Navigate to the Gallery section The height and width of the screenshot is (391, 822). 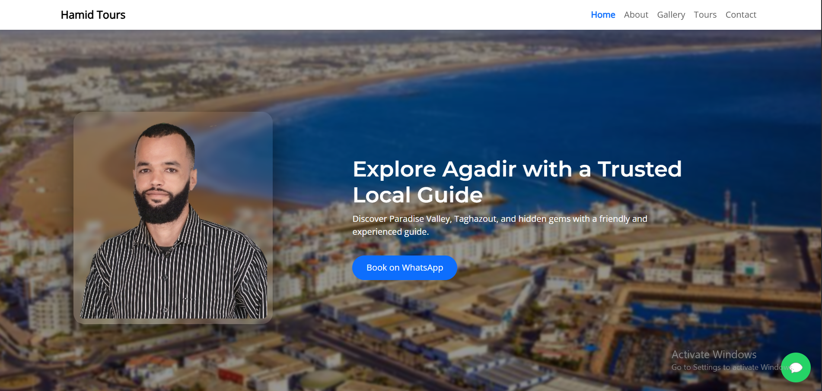click(x=671, y=15)
